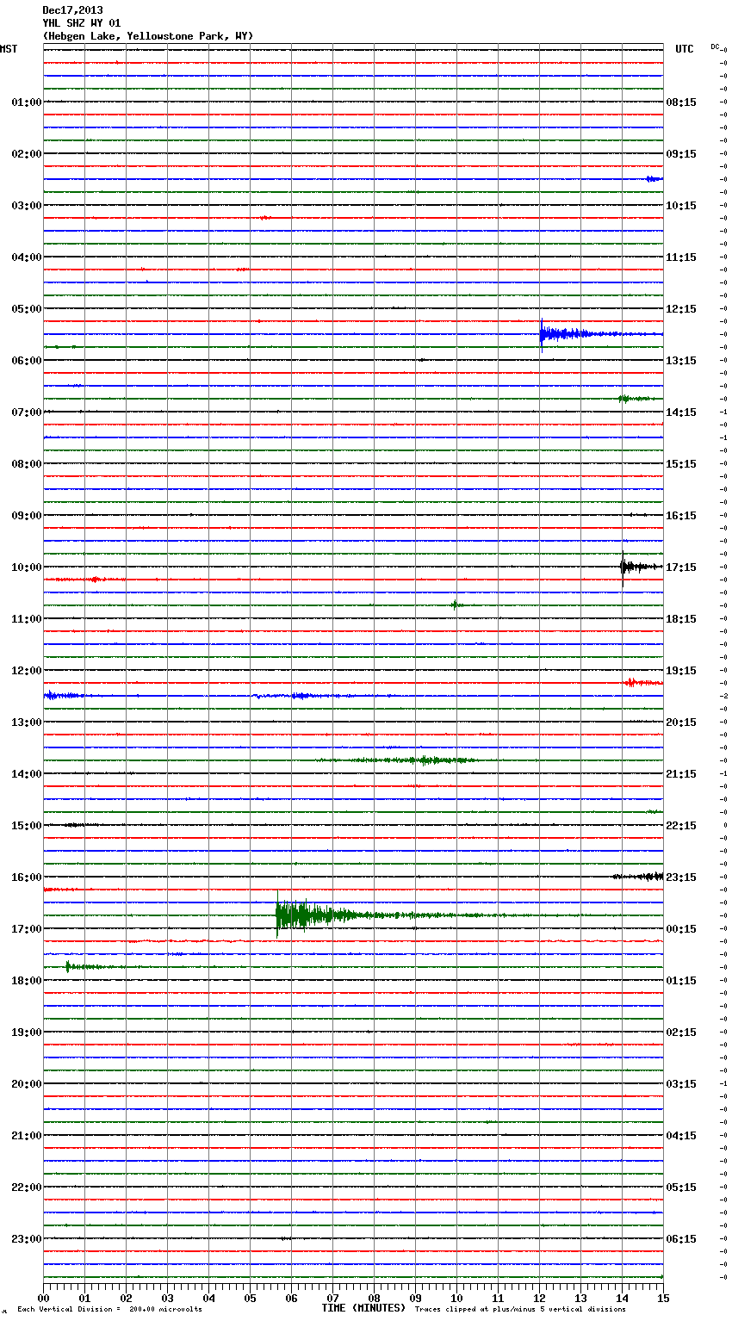Screen dimensions: 732x1321
Task: Select the 23:00 MST row label
Action: (27, 1239)
